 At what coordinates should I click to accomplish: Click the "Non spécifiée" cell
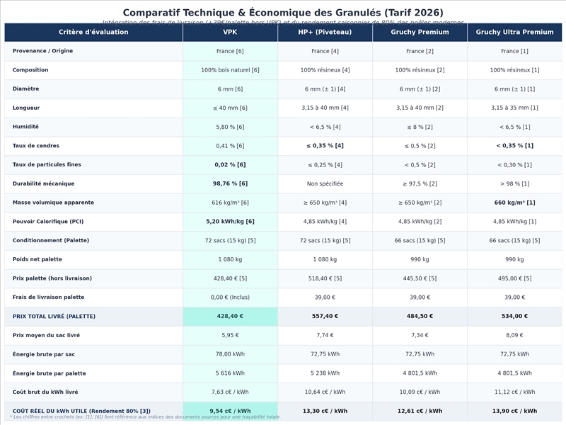point(325,183)
